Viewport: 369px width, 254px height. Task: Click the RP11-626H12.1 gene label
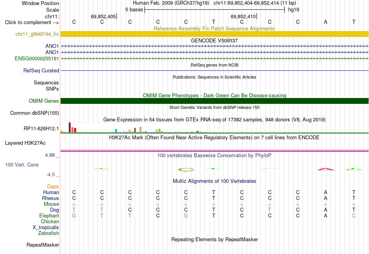pos(41,129)
